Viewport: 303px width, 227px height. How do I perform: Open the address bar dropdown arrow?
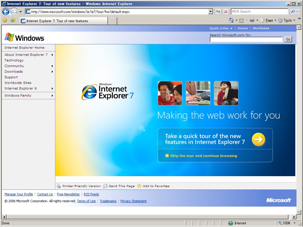(211, 12)
